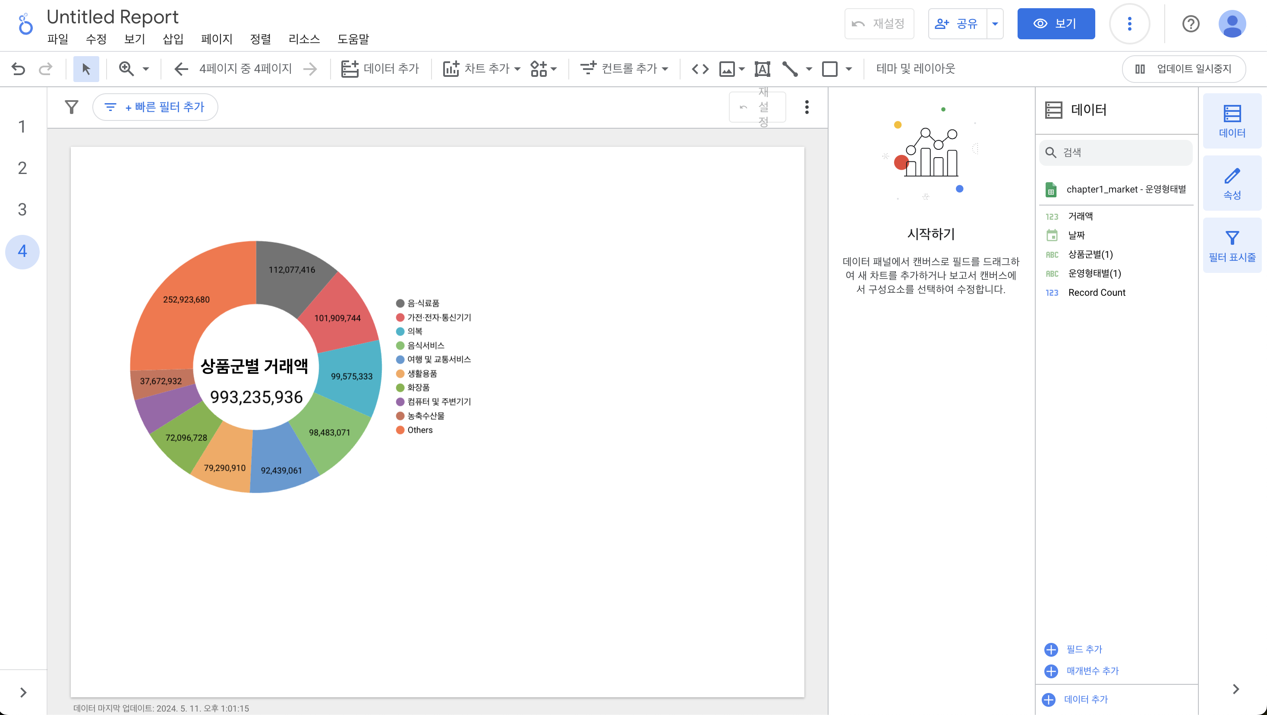The height and width of the screenshot is (715, 1267).
Task: Open the share options dropdown arrow
Action: [x=995, y=24]
